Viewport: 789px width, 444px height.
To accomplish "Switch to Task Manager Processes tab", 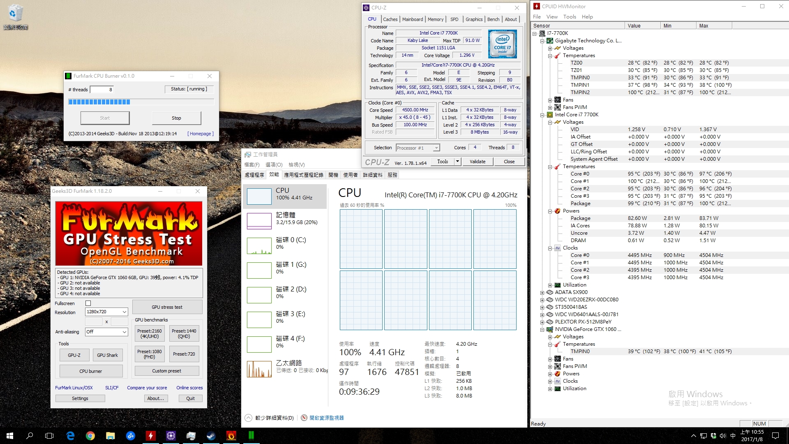I will (254, 175).
